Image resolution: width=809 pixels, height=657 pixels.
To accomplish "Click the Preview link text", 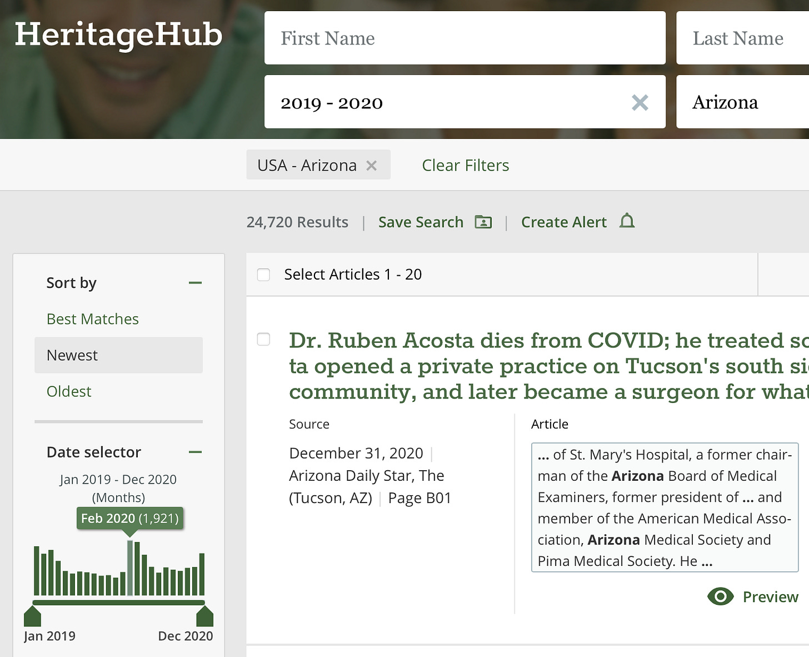I will coord(770,596).
